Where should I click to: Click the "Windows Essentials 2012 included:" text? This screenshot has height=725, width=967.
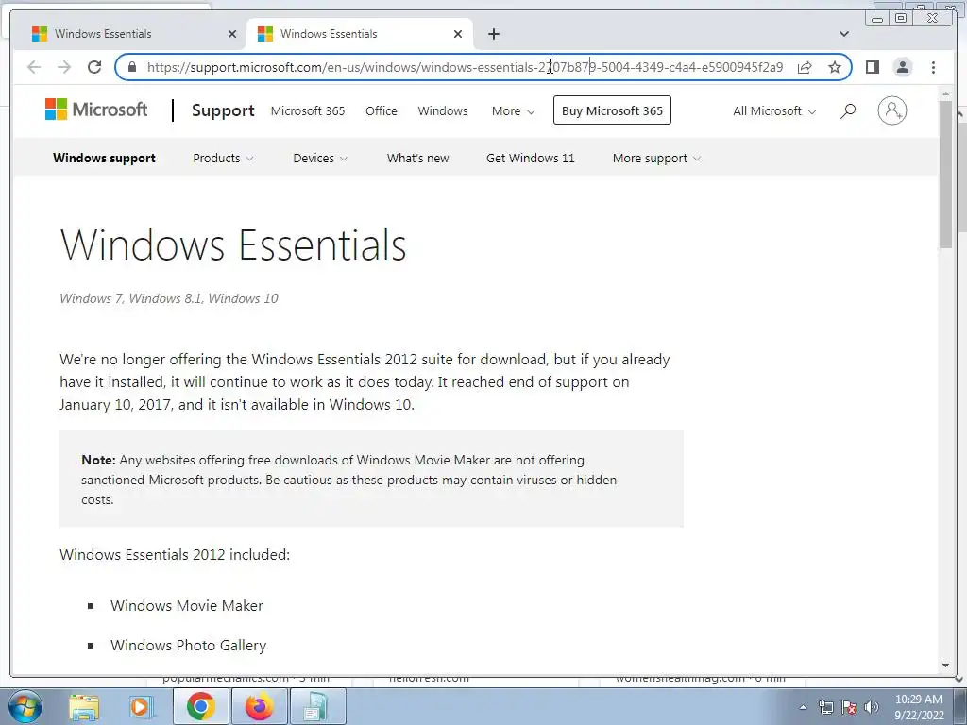click(175, 554)
